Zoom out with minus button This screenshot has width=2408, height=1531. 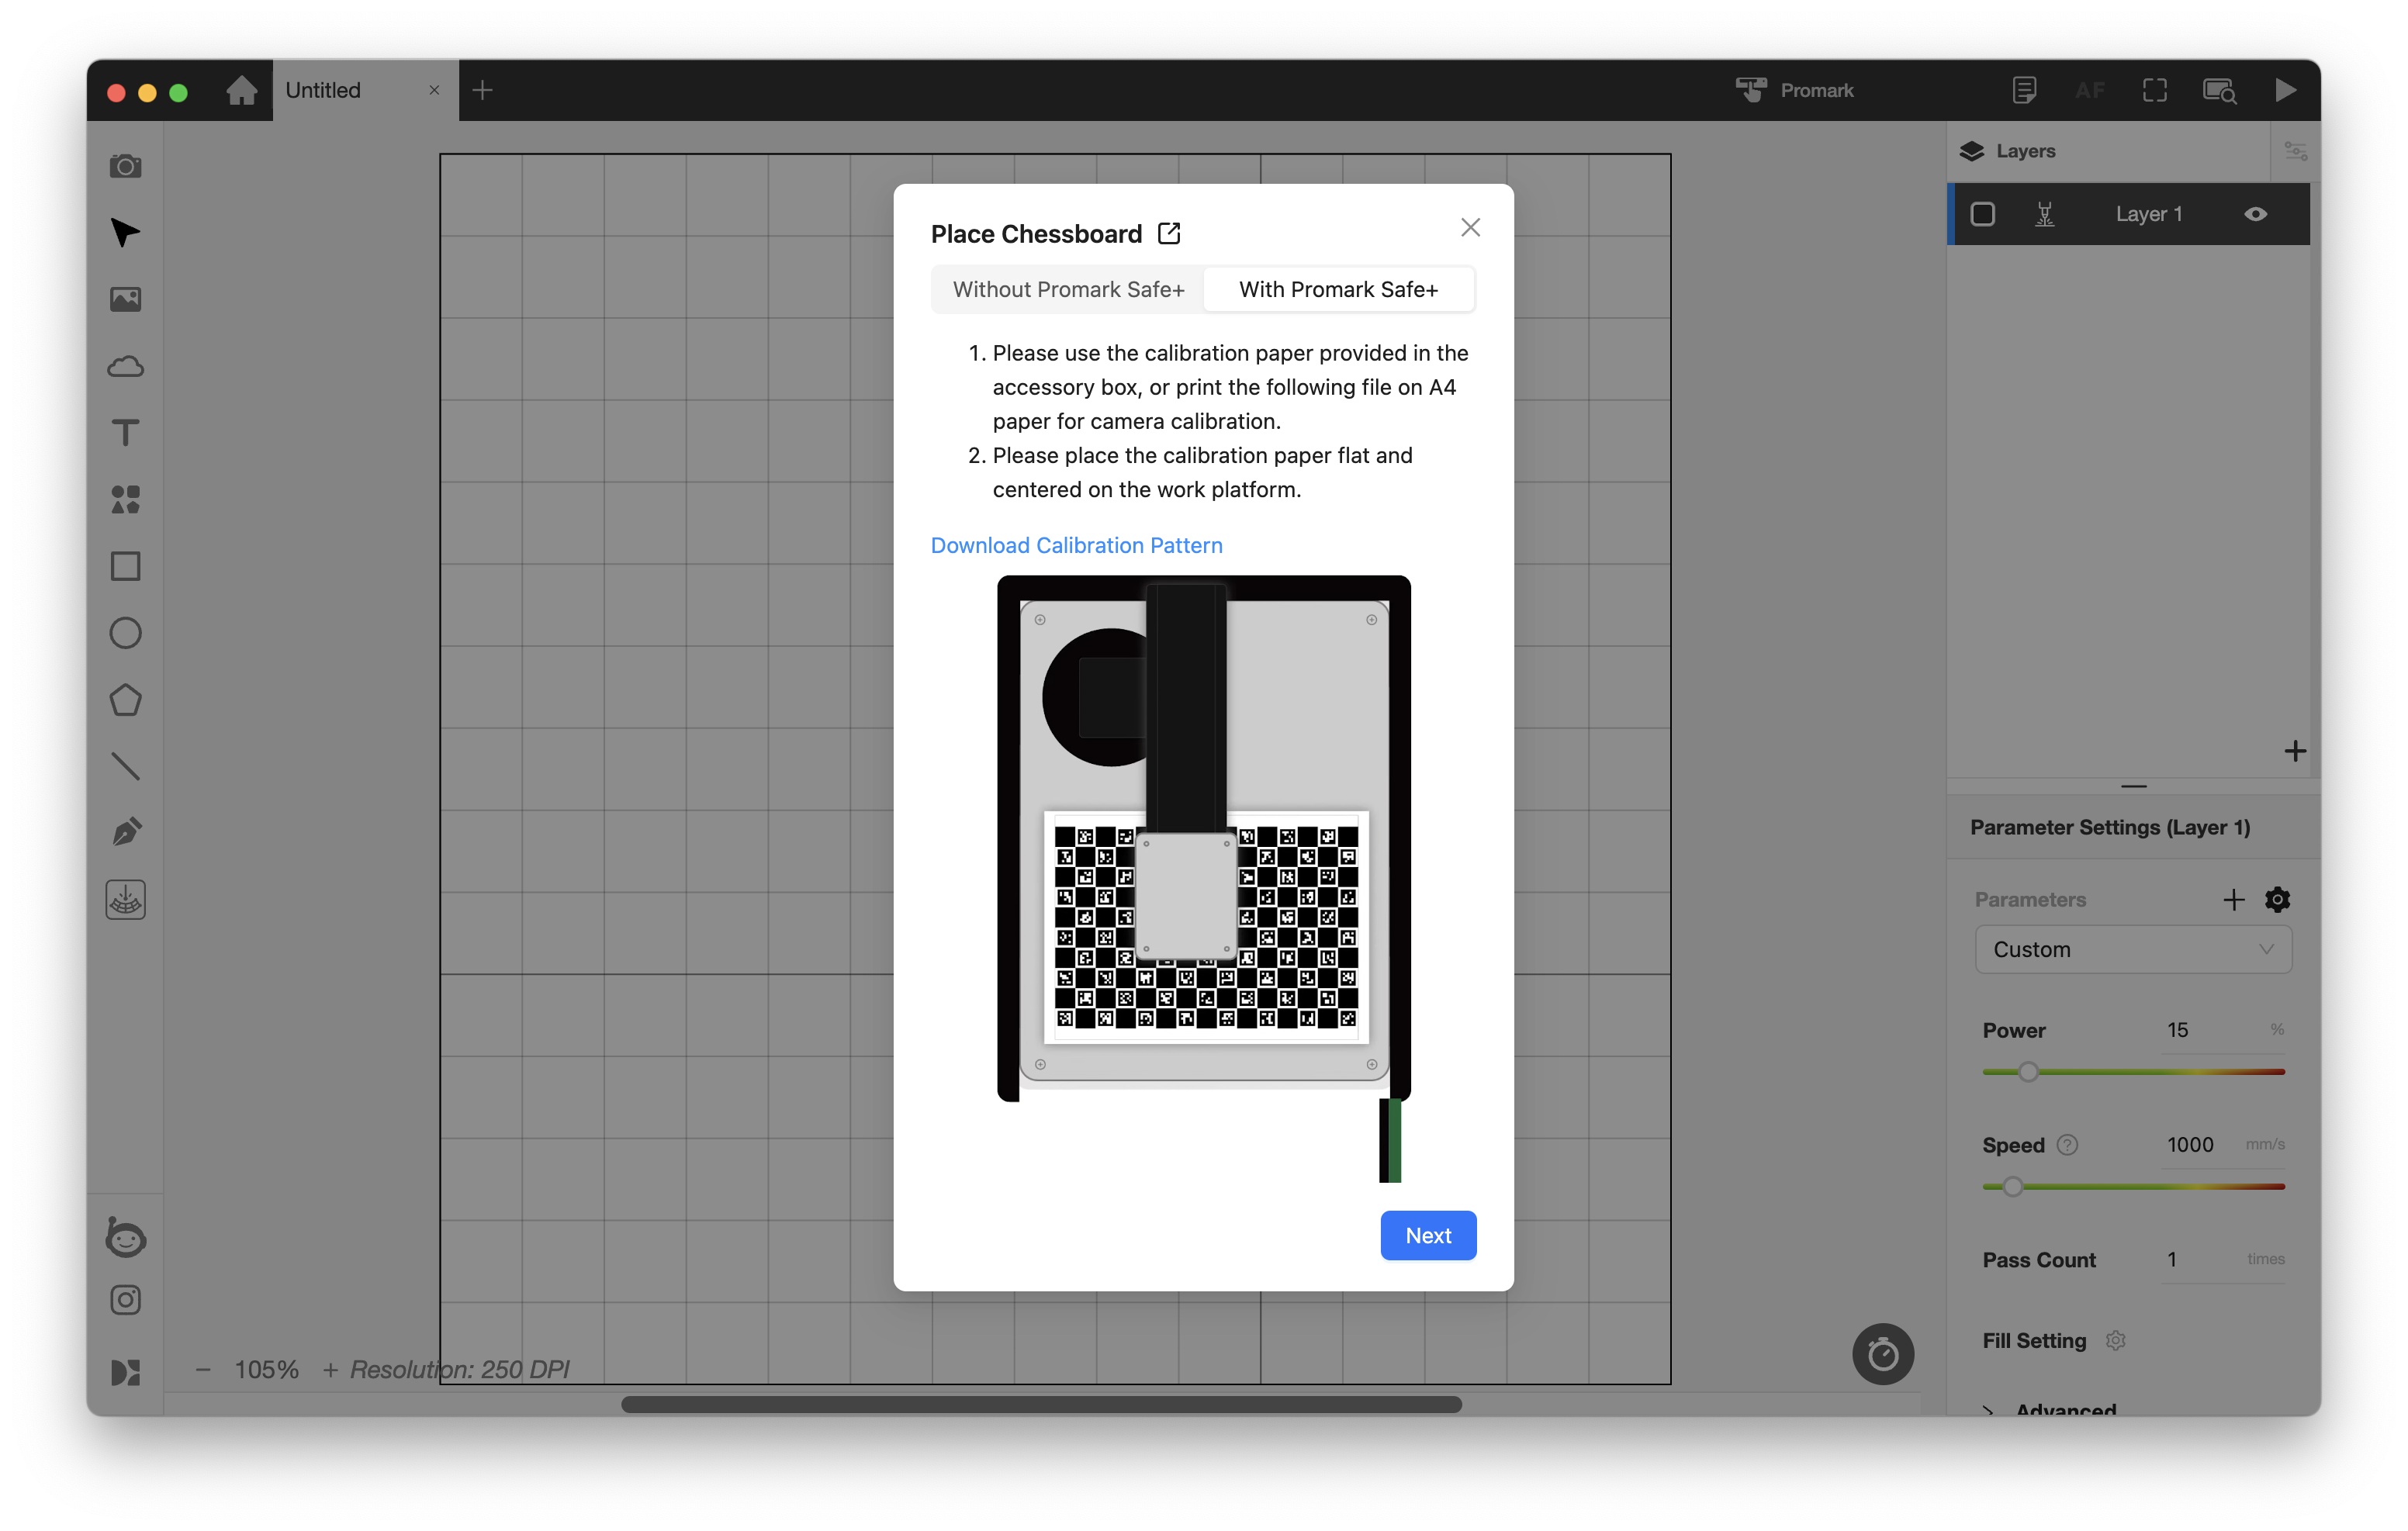(x=203, y=1369)
